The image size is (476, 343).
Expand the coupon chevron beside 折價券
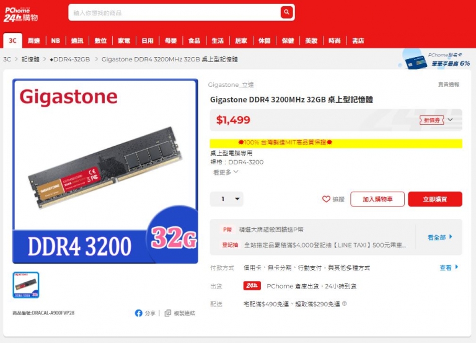pyautogui.click(x=451, y=120)
